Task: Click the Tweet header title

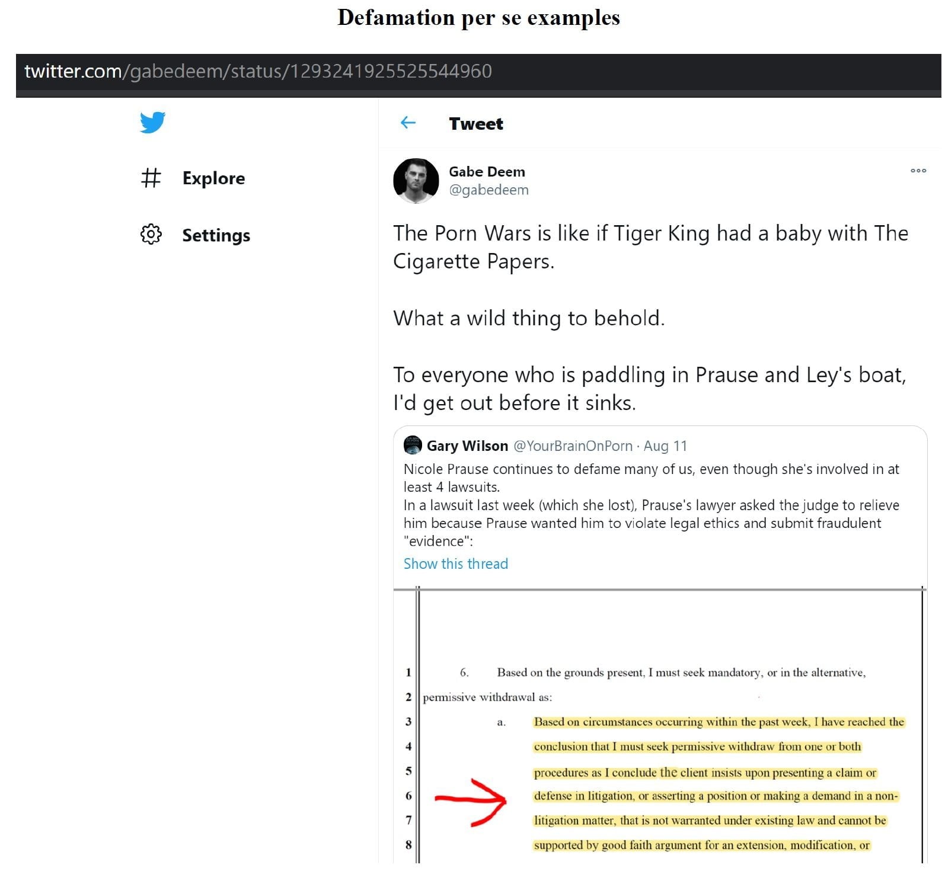Action: pos(476,124)
